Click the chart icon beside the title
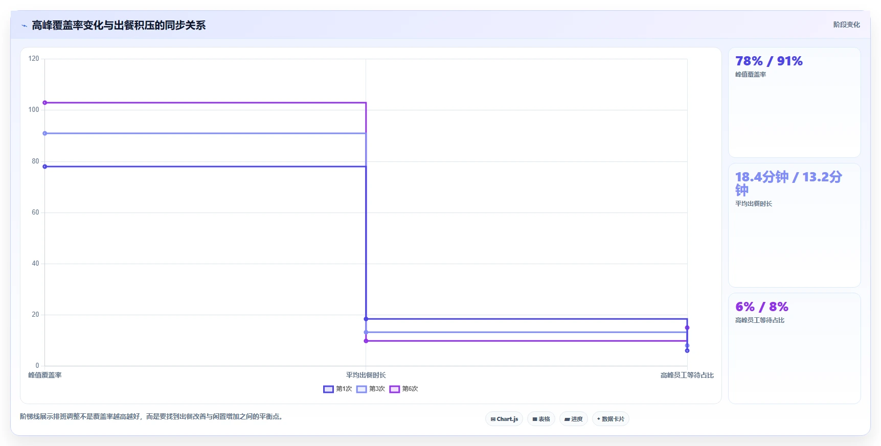881x446 pixels. point(24,26)
